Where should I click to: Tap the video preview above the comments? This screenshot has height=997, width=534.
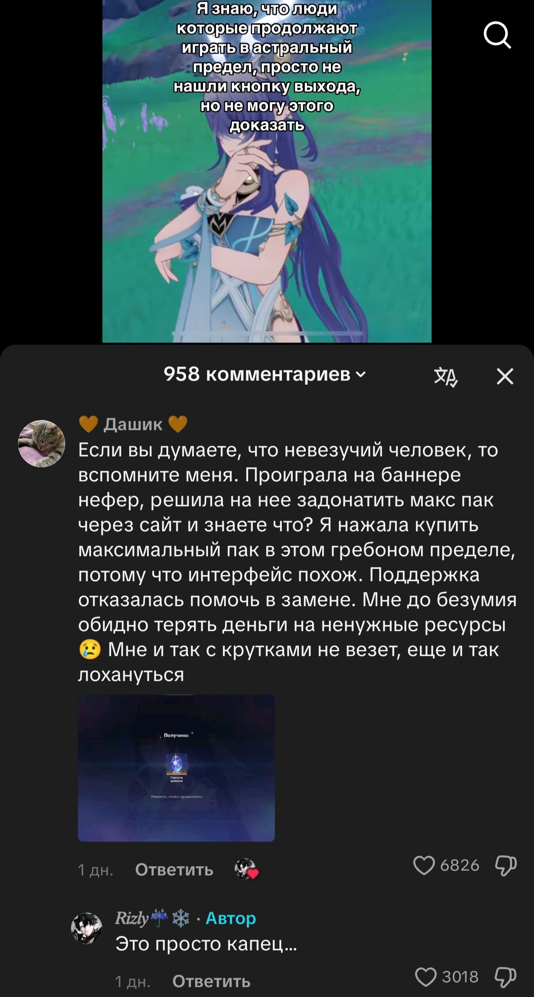pyautogui.click(x=267, y=171)
